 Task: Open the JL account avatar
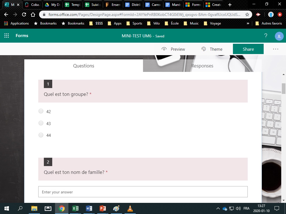click(279, 36)
